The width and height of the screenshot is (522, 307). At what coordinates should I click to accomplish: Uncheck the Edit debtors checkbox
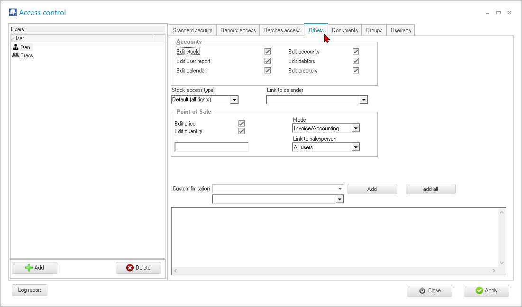(x=356, y=61)
